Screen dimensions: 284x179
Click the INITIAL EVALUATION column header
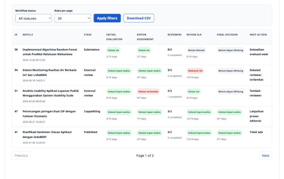pos(114,37)
